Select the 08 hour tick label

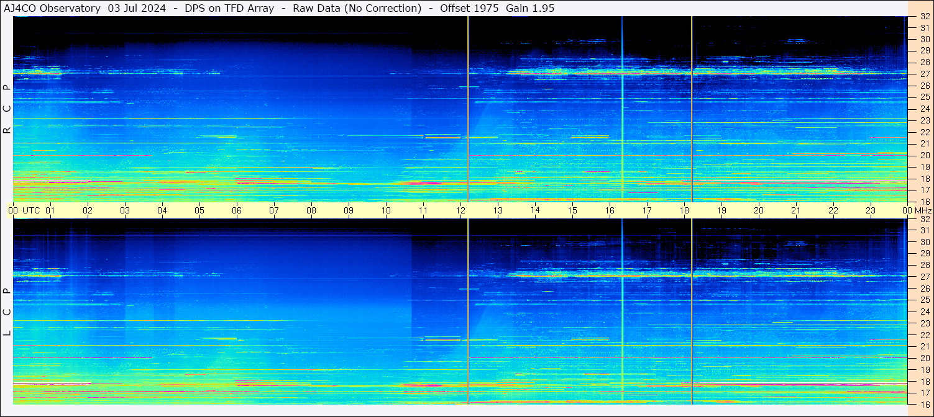[311, 210]
